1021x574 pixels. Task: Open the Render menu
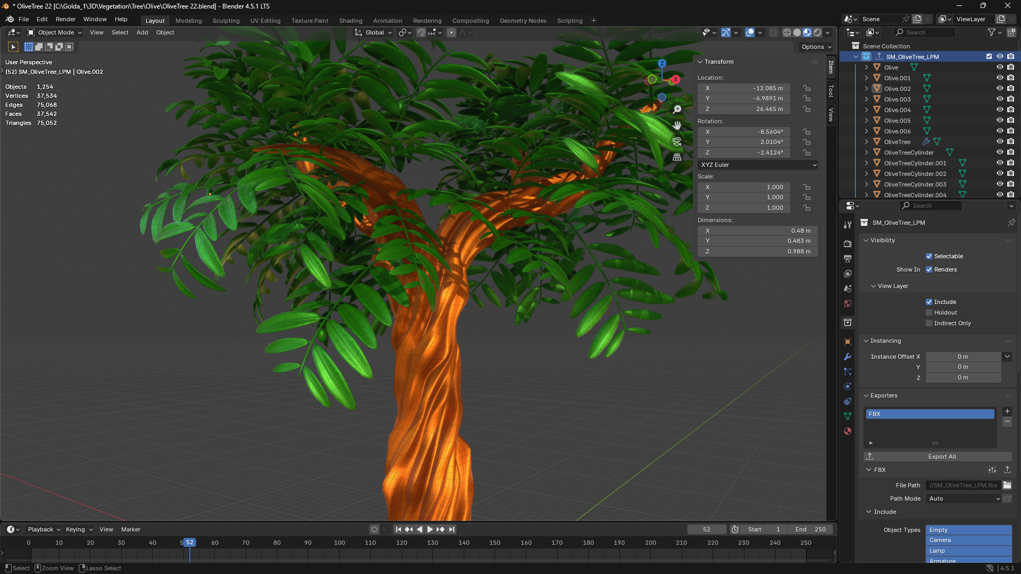(x=65, y=19)
